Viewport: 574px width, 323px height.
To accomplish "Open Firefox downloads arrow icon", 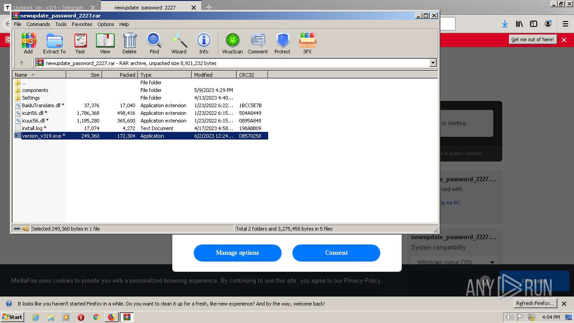I will [505, 24].
